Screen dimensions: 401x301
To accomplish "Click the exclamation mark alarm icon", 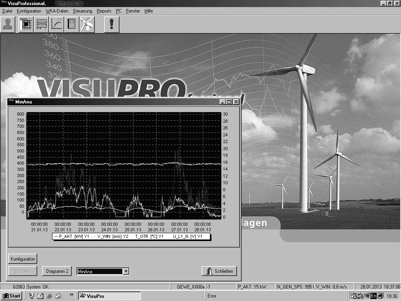I will (112, 25).
